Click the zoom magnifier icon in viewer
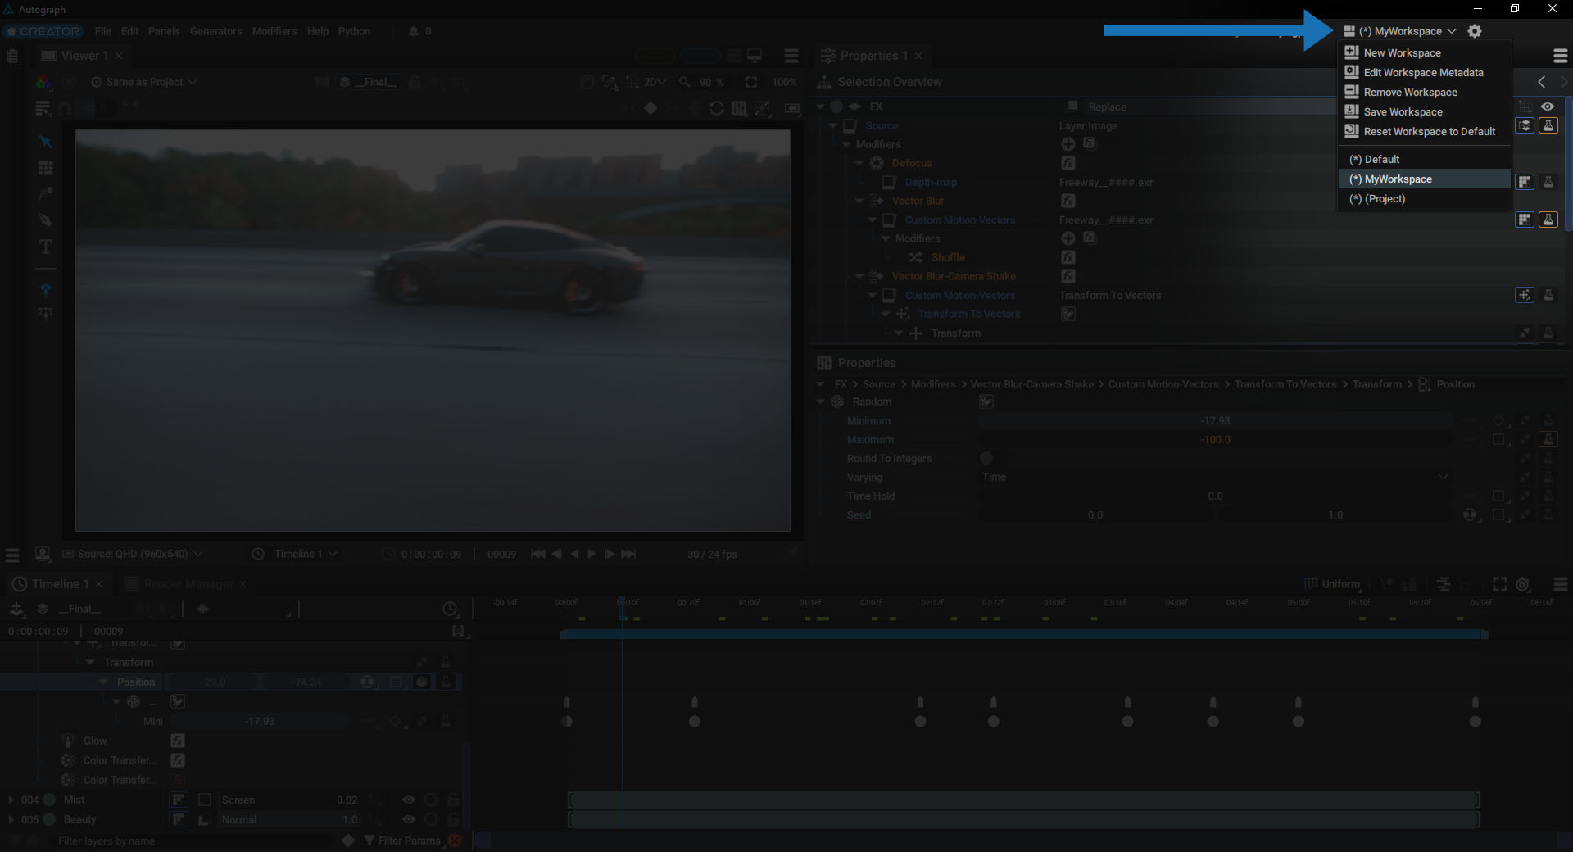The width and height of the screenshot is (1573, 852). pos(685,82)
